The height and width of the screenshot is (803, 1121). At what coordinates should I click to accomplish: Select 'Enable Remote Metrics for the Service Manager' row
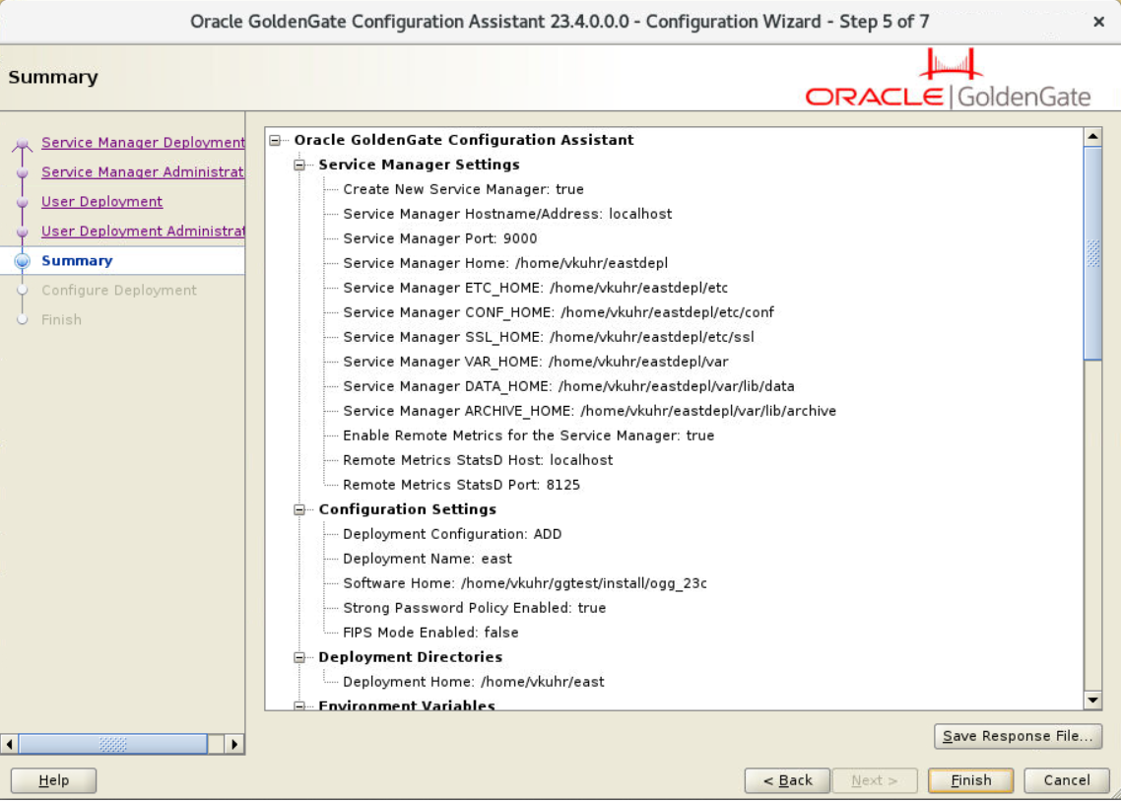tap(528, 435)
